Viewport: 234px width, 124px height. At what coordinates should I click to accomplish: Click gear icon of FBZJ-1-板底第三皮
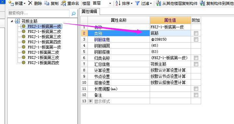pos(23,37)
